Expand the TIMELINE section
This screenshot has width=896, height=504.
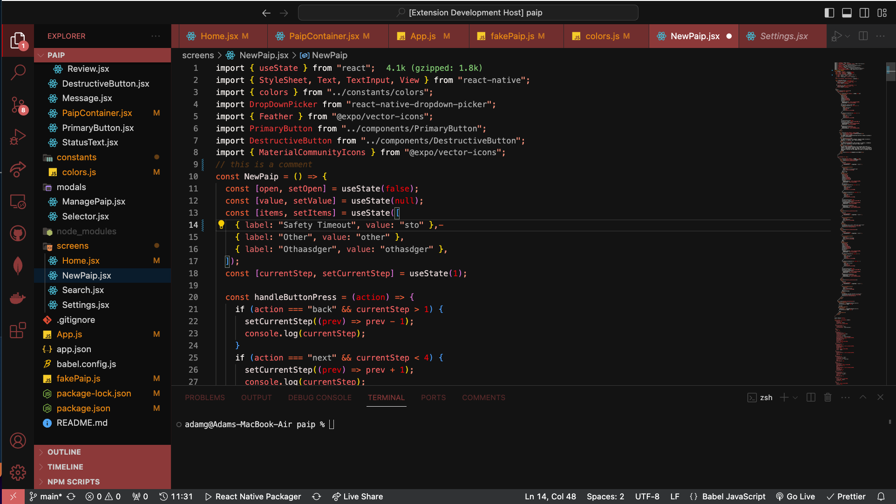point(65,467)
